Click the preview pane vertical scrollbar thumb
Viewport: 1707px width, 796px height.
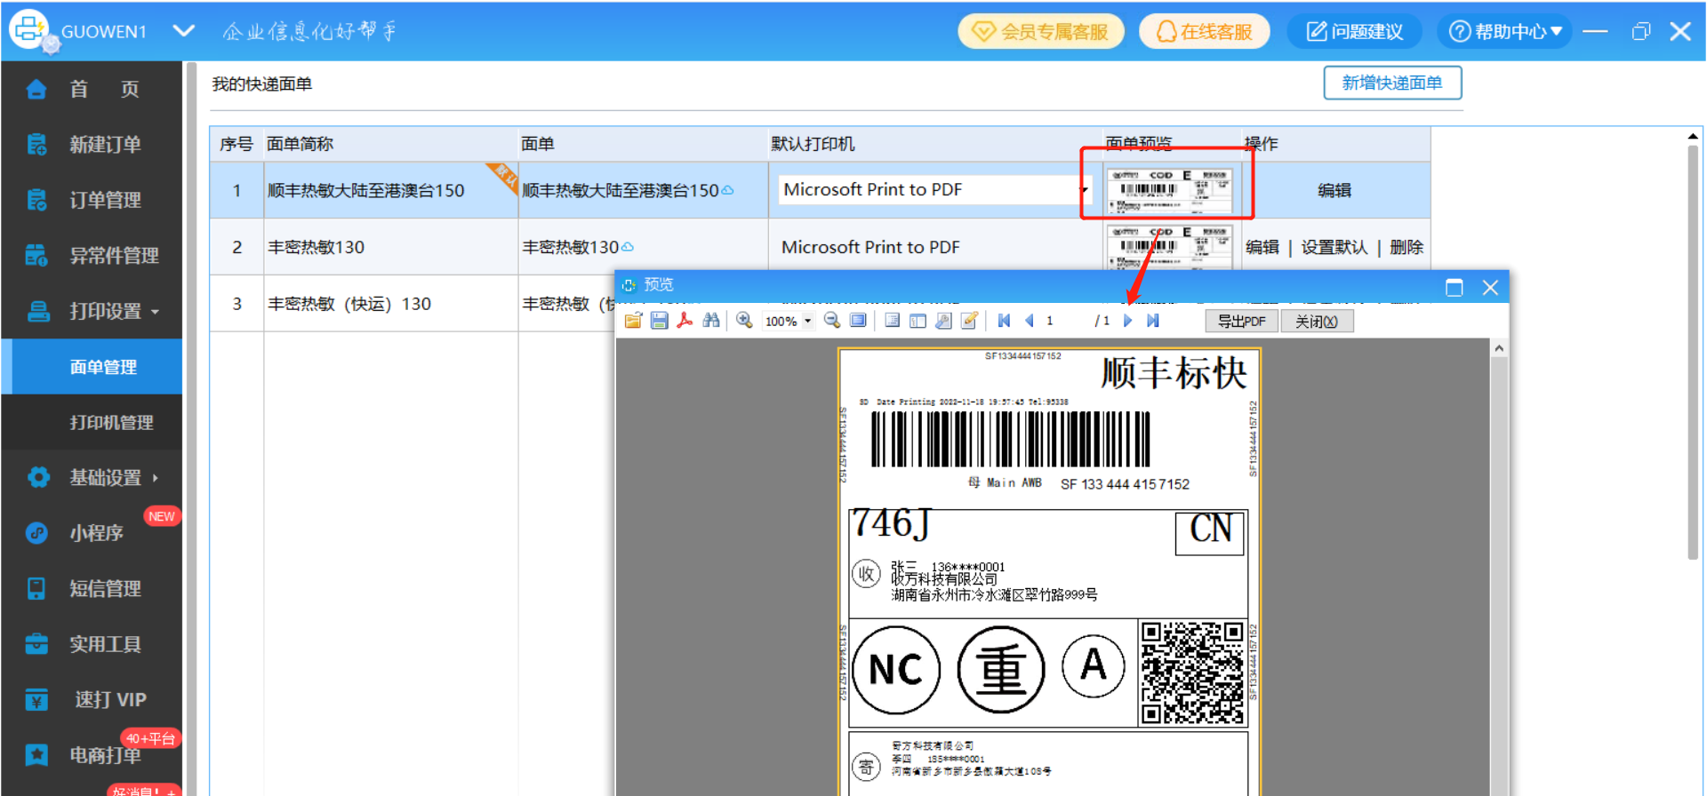click(1499, 577)
